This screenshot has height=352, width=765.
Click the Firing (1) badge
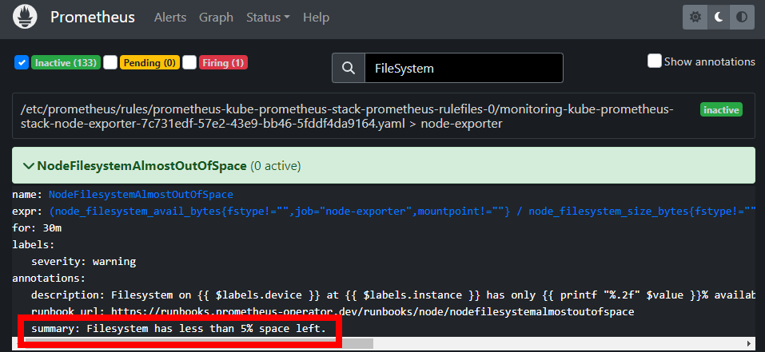[223, 63]
